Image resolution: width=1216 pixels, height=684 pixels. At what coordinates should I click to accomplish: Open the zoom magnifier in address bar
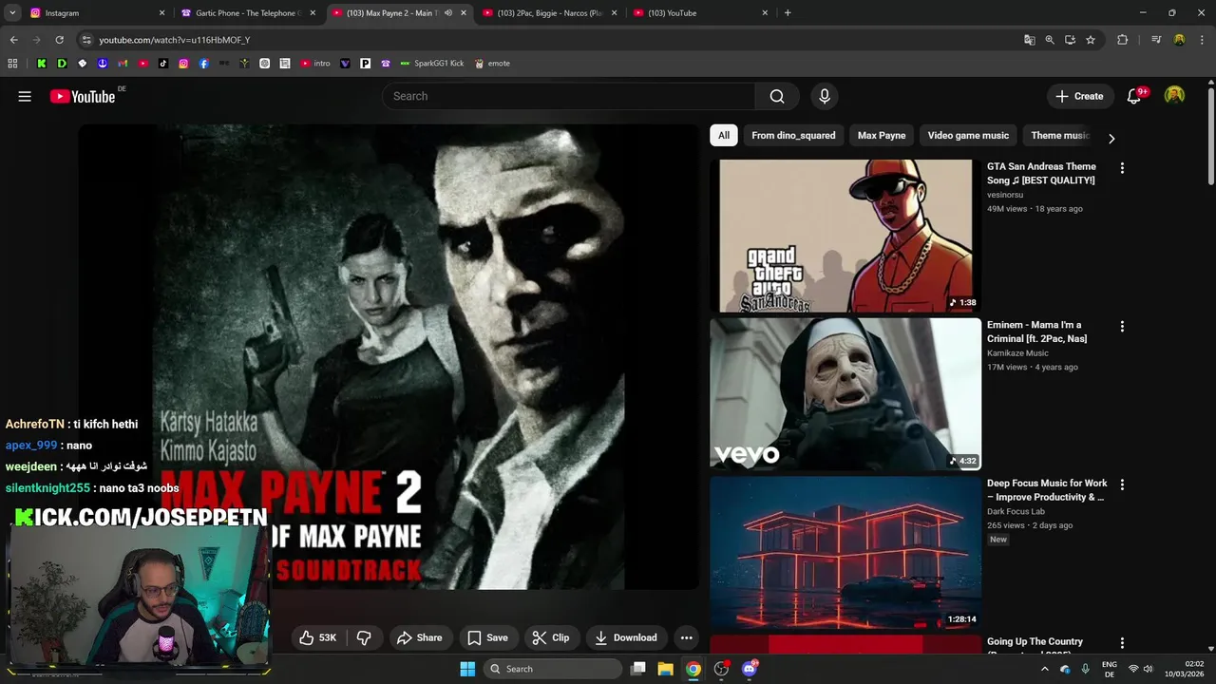(1050, 40)
